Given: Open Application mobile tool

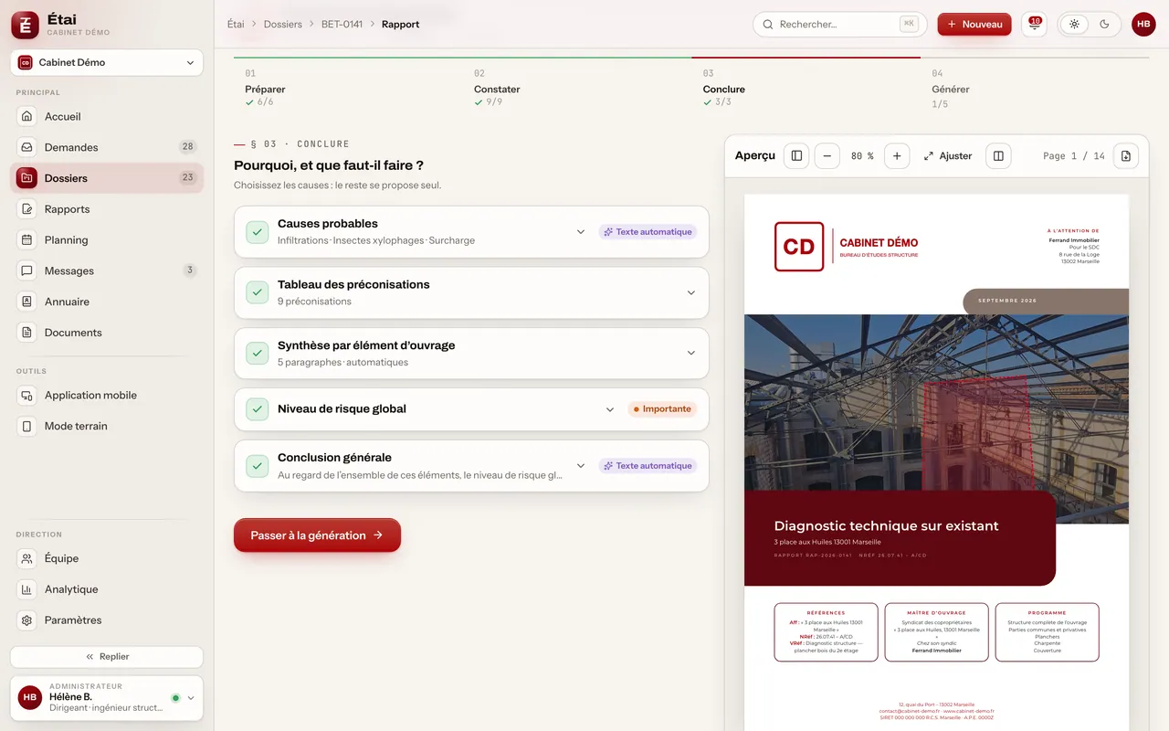Looking at the screenshot, I should (107, 395).
